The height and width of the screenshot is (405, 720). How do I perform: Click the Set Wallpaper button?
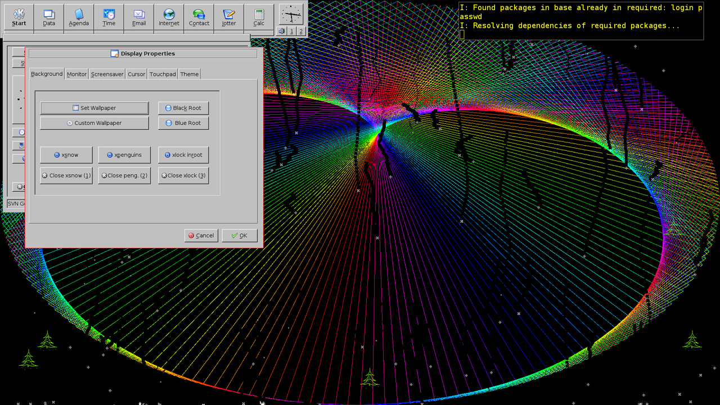(94, 107)
